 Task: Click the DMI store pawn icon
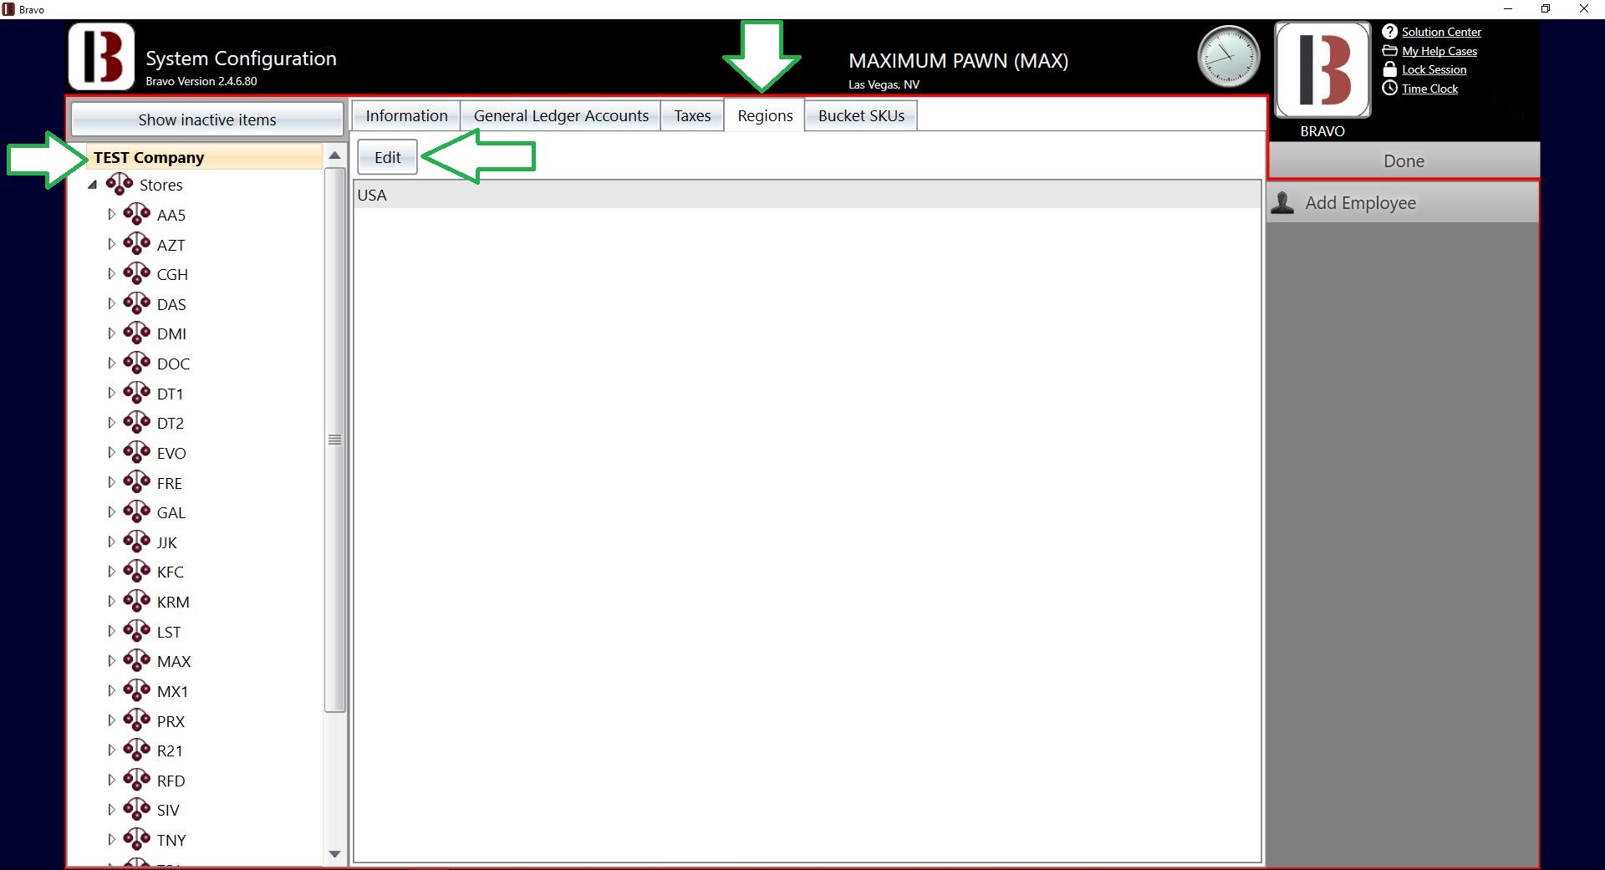point(137,333)
